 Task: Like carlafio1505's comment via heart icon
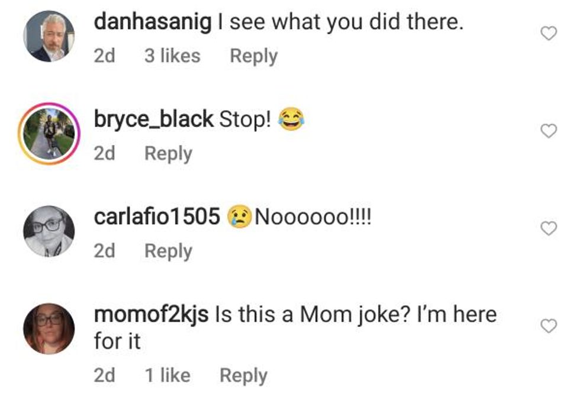549,228
